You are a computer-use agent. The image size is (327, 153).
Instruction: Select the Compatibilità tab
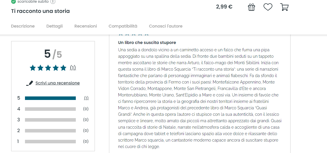(123, 26)
